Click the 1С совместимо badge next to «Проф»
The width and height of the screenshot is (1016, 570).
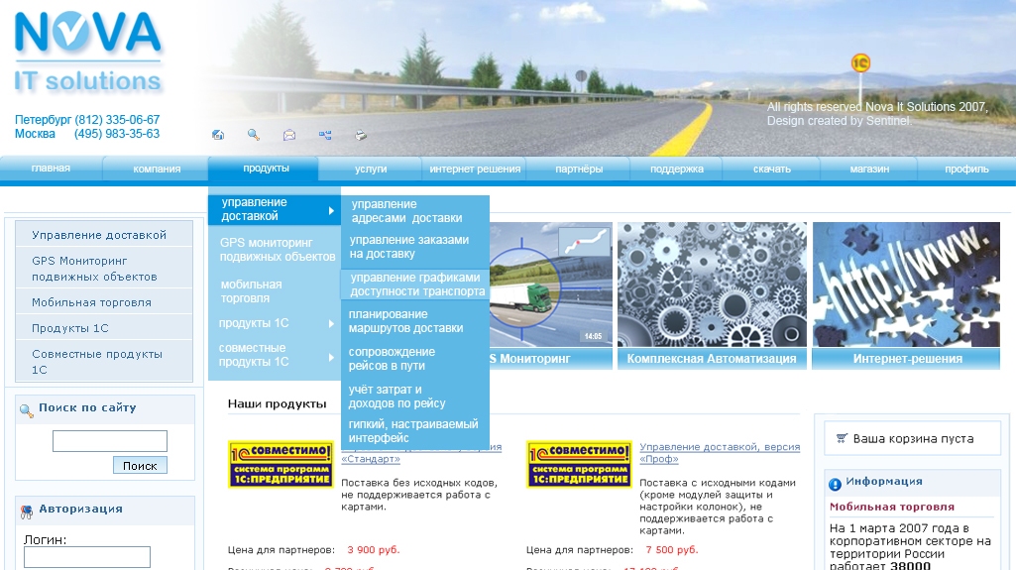click(x=579, y=464)
